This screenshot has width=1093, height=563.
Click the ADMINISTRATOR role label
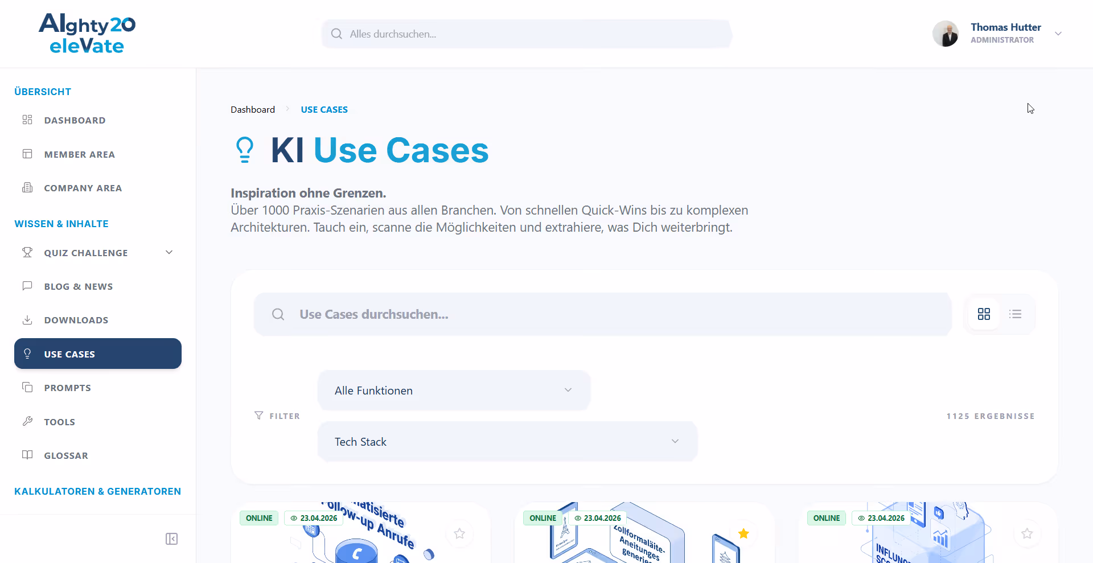click(x=1002, y=40)
